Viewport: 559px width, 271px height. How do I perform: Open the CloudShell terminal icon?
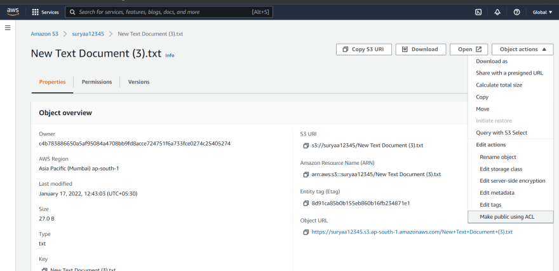(478, 12)
